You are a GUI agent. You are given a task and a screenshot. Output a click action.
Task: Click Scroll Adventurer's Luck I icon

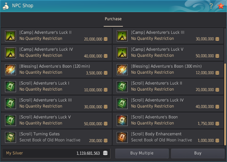[x=11, y=87]
